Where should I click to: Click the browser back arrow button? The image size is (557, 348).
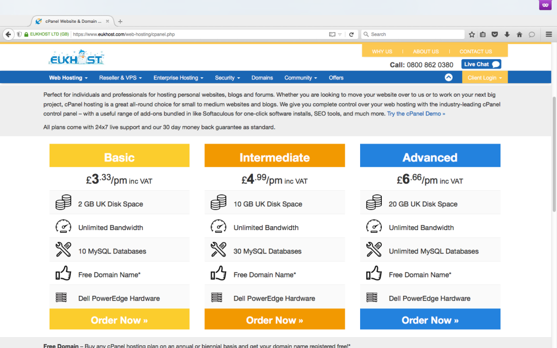coord(8,34)
